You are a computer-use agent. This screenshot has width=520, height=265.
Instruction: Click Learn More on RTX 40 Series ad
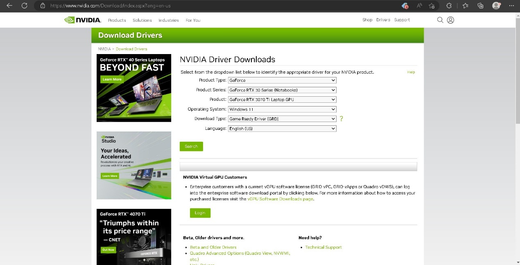coord(112,79)
